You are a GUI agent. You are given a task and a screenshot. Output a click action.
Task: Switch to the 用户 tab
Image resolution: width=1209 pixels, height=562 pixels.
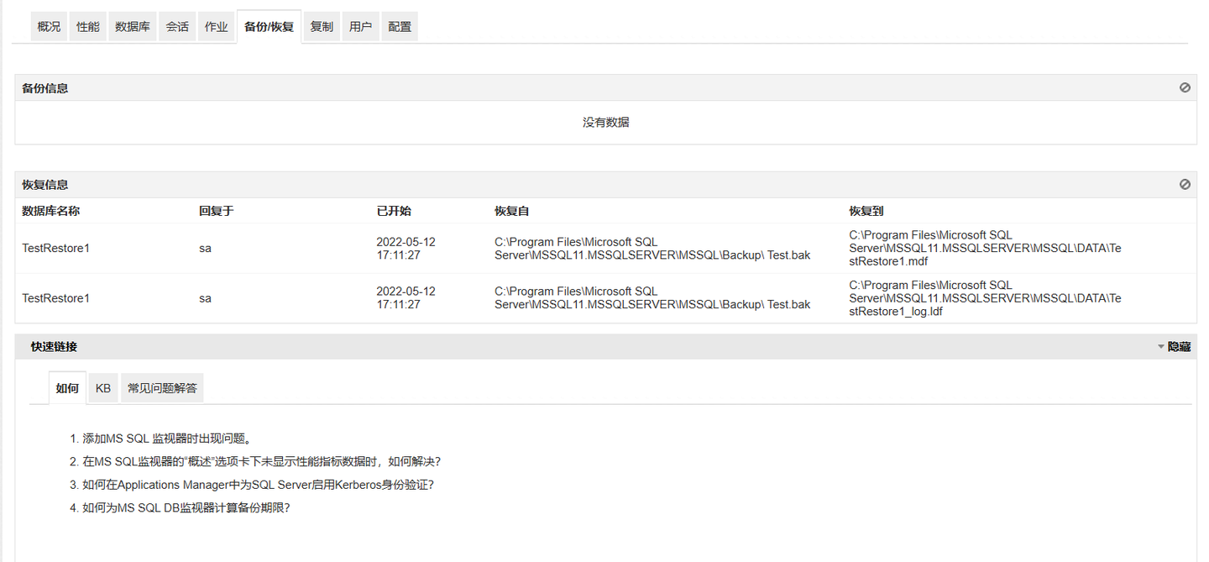360,27
